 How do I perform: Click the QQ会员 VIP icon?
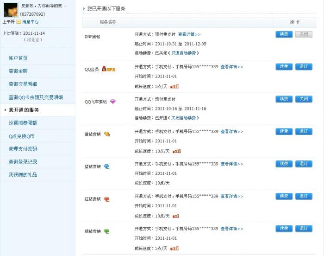coord(108,69)
